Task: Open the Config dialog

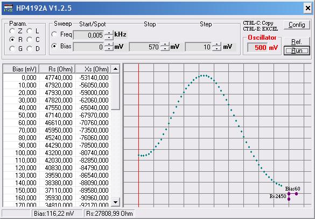Action: tap(297, 25)
